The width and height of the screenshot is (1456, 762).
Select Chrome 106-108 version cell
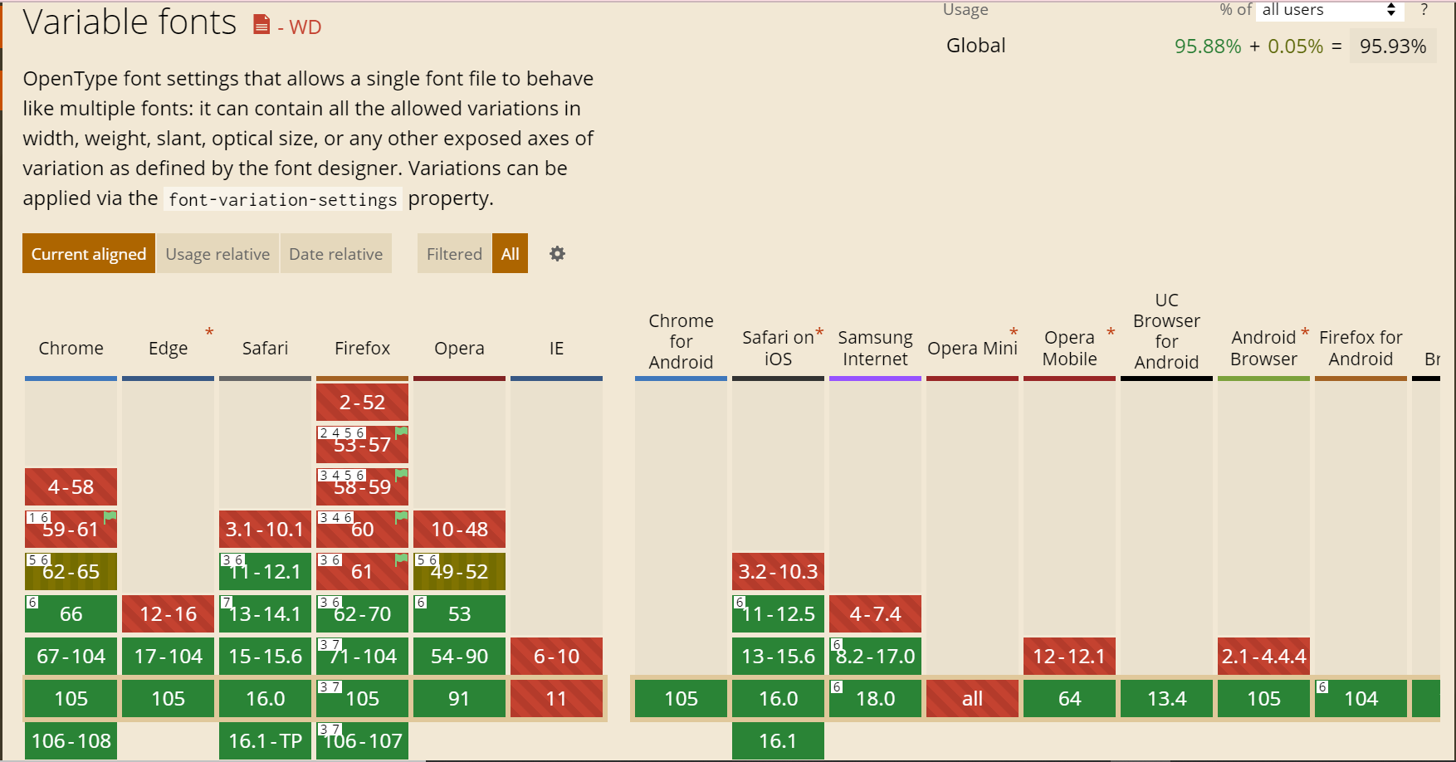71,741
